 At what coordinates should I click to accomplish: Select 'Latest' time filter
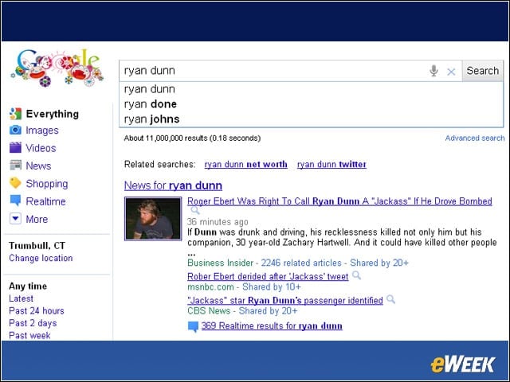[21, 298]
